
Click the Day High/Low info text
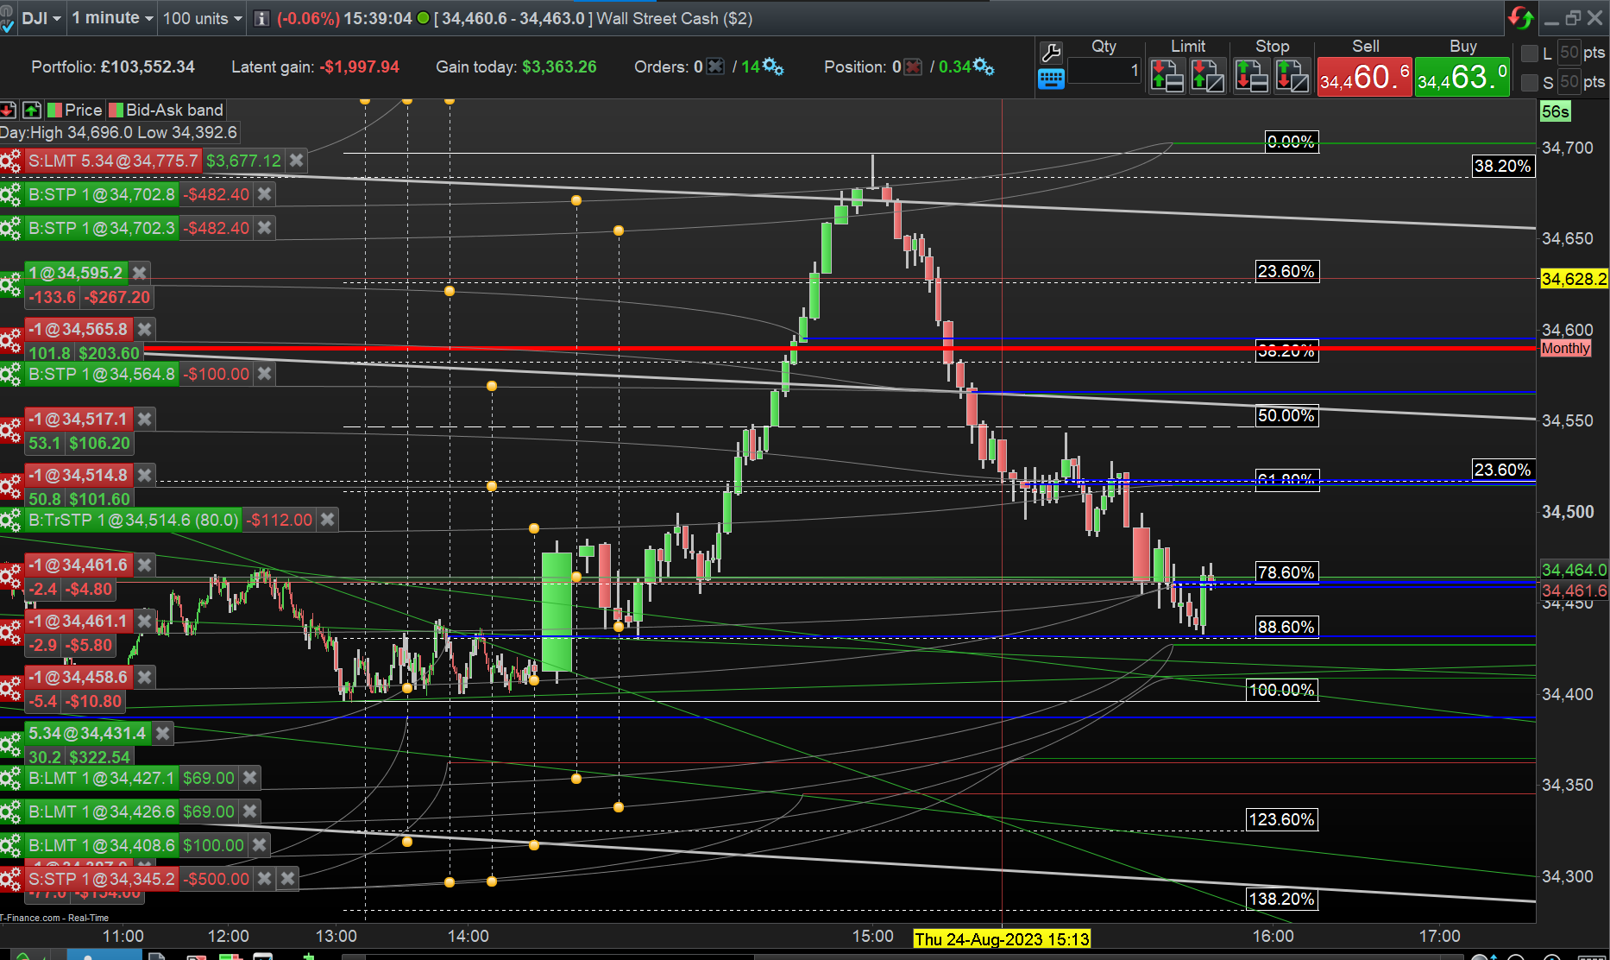point(118,132)
